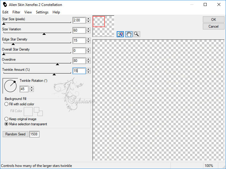Click the Overdrive value field
226x169 pixels.
(79, 61)
